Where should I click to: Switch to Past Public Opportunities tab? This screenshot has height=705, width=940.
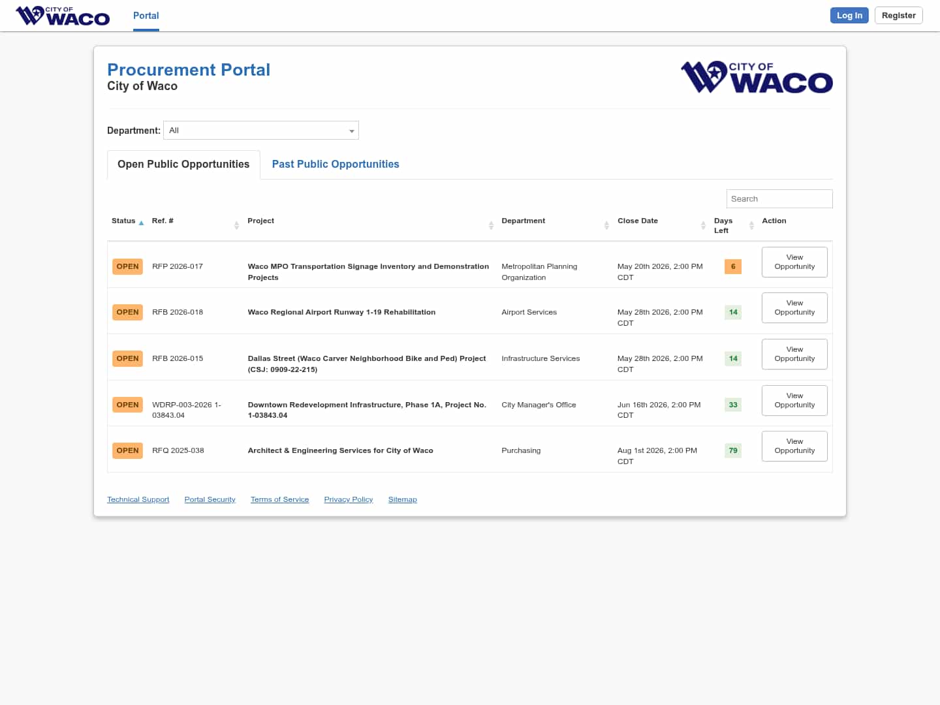(336, 164)
